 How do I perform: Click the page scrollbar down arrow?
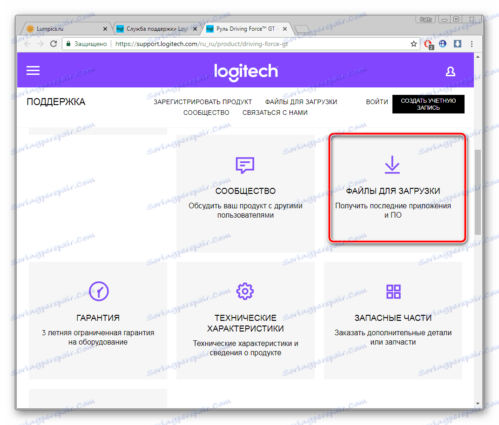(x=478, y=404)
